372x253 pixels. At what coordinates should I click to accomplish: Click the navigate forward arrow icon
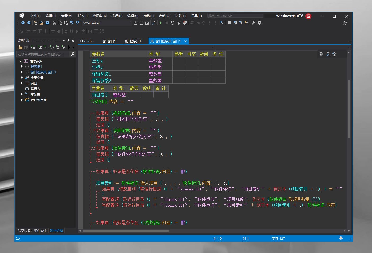coord(29,23)
